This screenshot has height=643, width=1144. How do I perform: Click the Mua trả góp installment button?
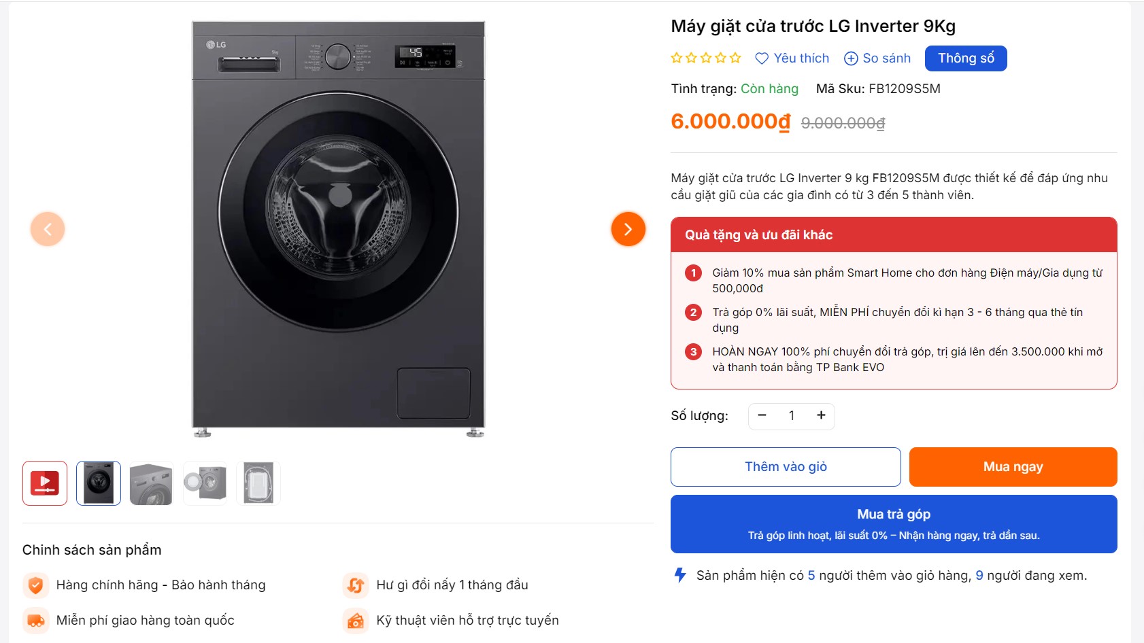coord(893,524)
